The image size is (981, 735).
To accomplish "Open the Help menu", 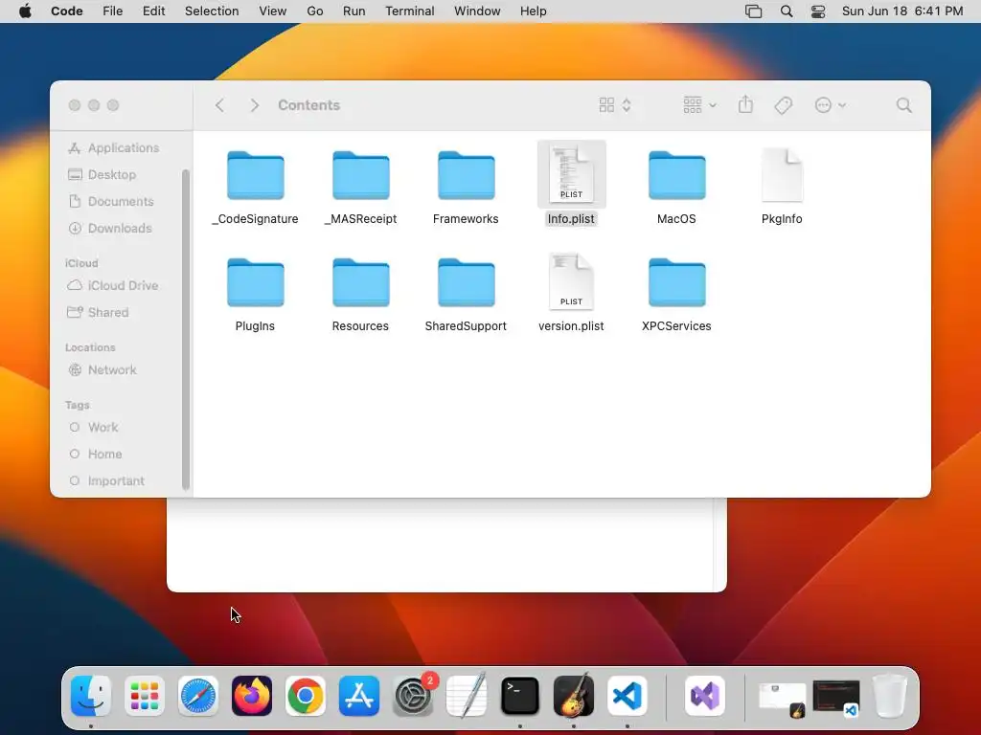I will point(533,11).
